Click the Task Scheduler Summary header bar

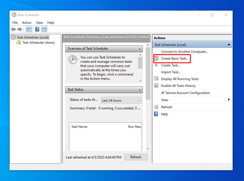click(x=106, y=38)
